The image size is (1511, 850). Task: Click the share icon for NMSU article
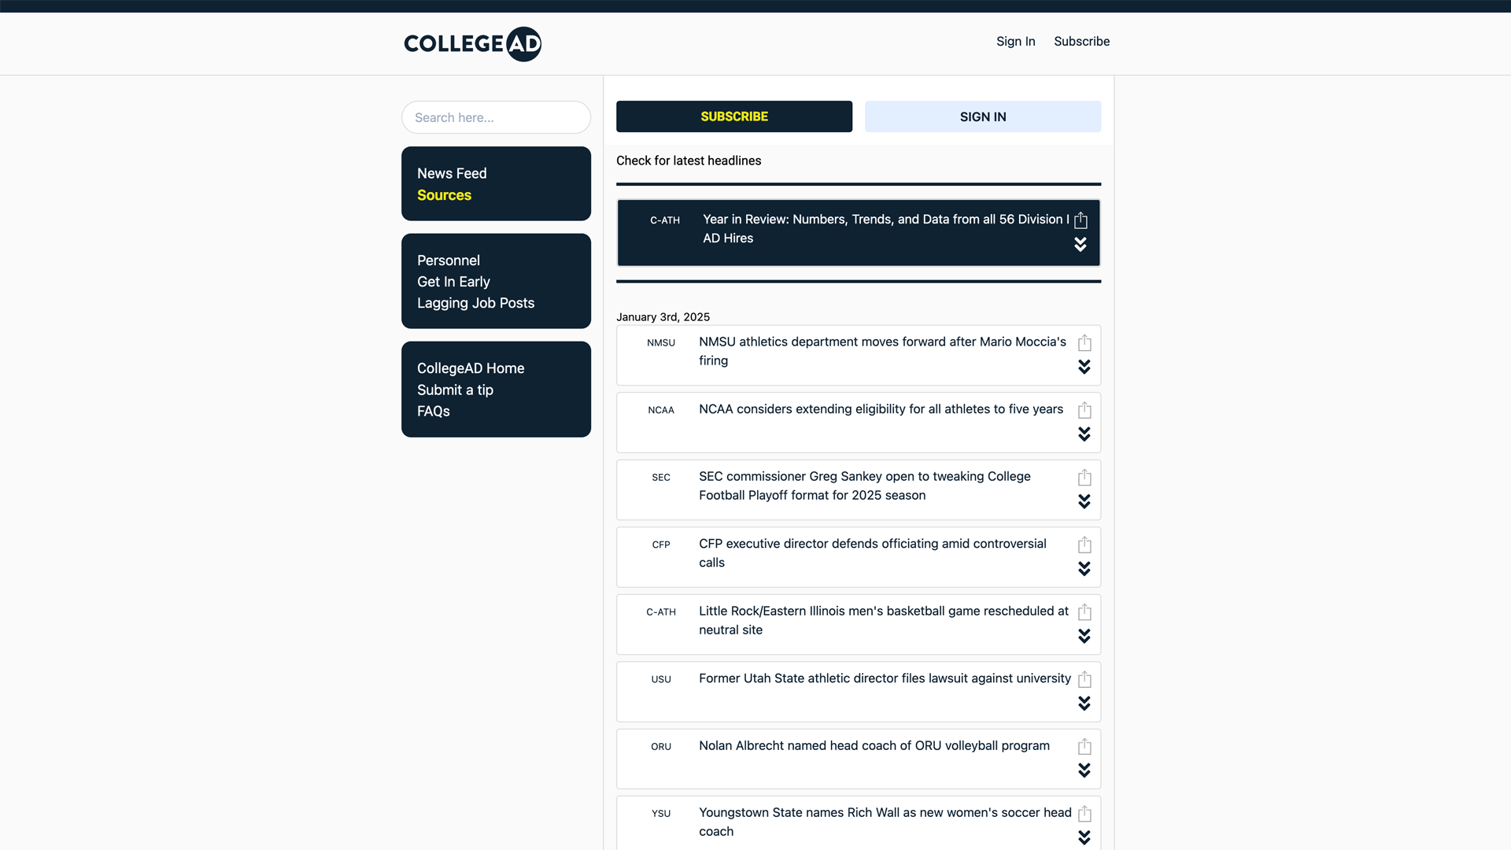1084,342
